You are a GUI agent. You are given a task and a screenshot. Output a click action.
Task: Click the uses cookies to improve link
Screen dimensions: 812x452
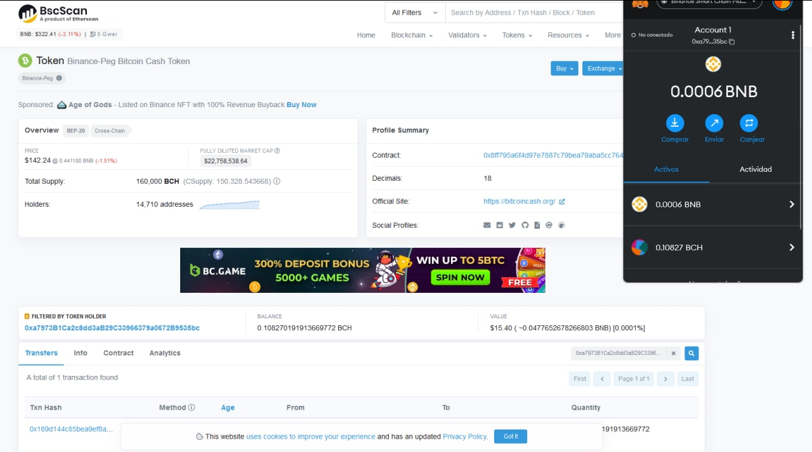[311, 437]
